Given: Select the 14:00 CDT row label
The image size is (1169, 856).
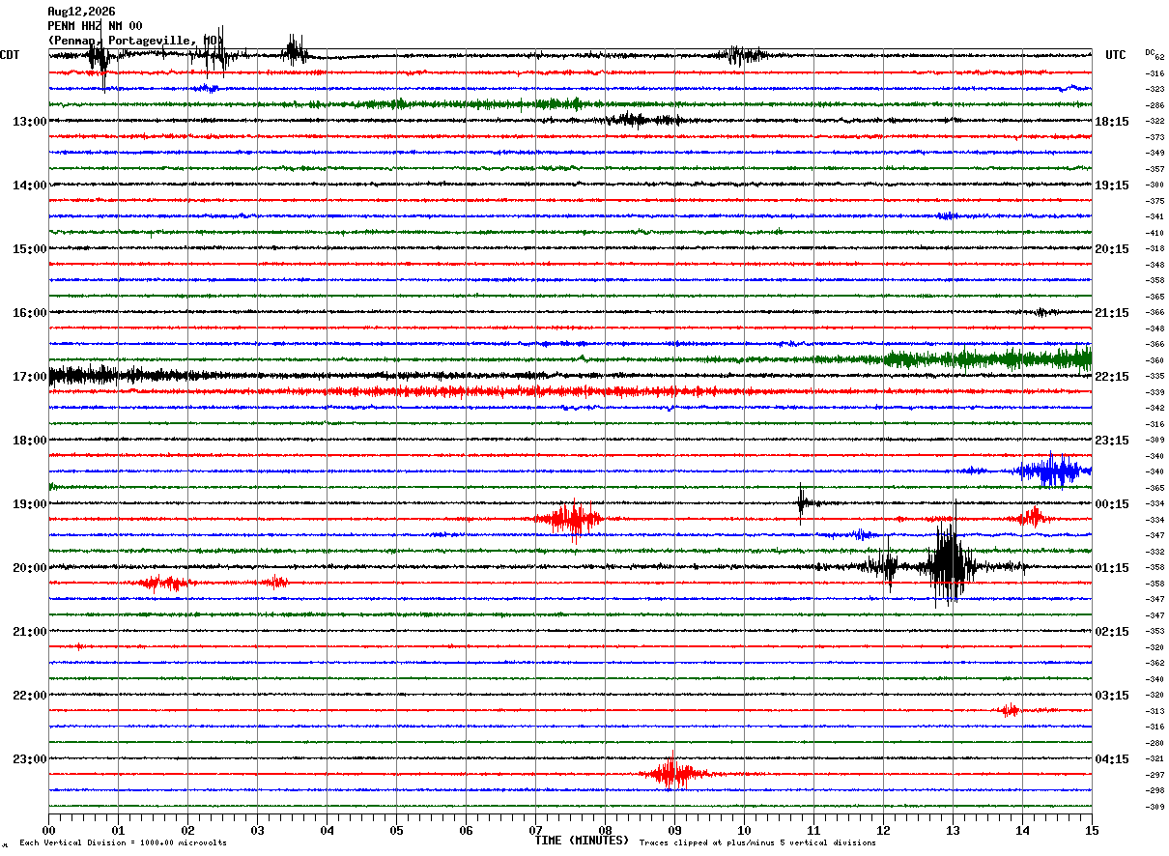Looking at the screenshot, I should click(29, 185).
